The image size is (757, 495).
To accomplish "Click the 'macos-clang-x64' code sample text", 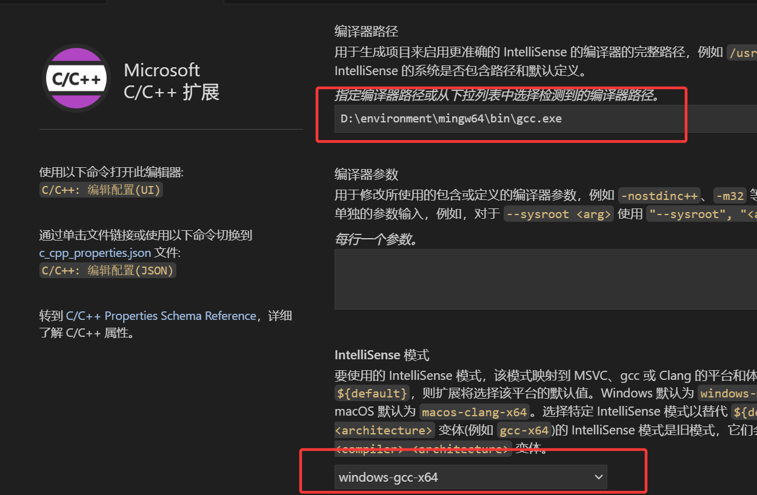I will 475,412.
